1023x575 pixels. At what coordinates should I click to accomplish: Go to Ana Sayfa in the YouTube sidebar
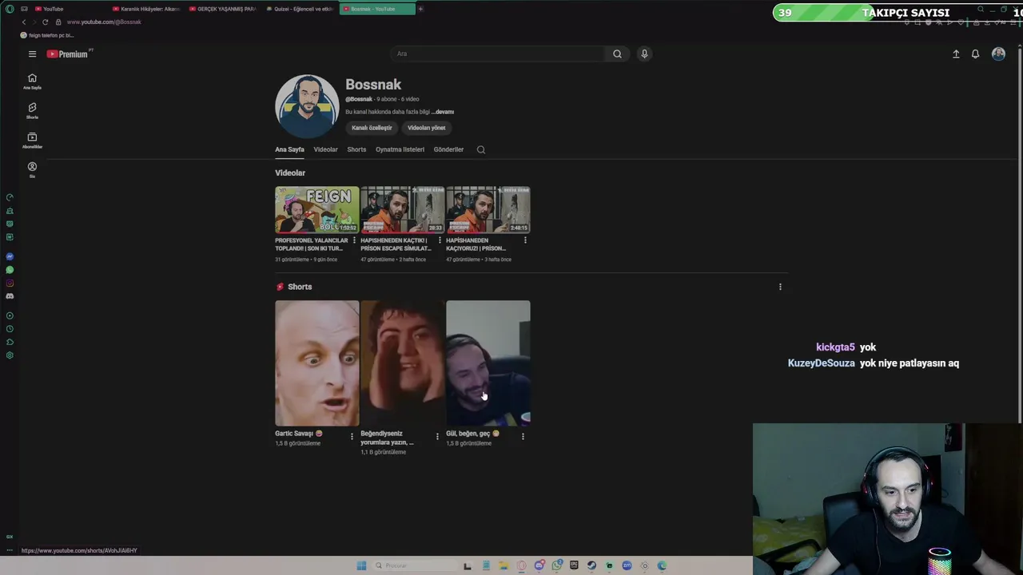(32, 81)
